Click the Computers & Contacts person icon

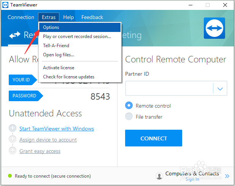[160, 176]
